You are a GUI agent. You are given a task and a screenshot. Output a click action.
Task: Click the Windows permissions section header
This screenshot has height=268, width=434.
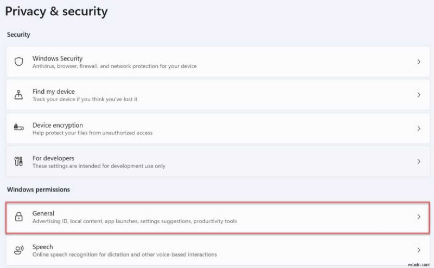[x=38, y=189]
